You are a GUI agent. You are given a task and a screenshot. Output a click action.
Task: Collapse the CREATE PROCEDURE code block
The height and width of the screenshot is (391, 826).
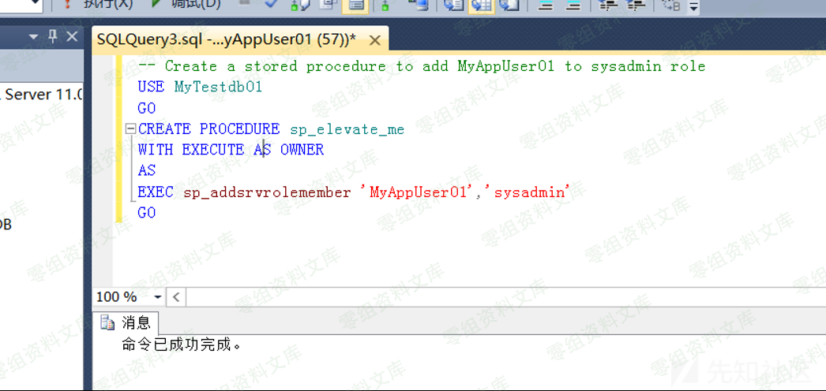tap(130, 128)
